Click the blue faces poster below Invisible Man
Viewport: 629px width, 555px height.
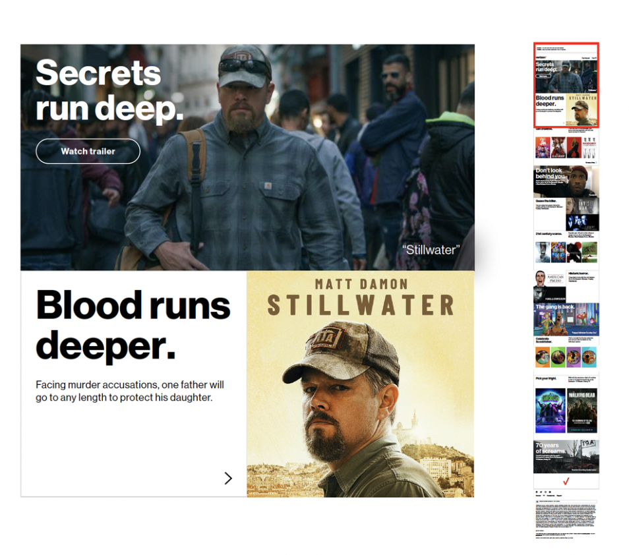(582, 223)
